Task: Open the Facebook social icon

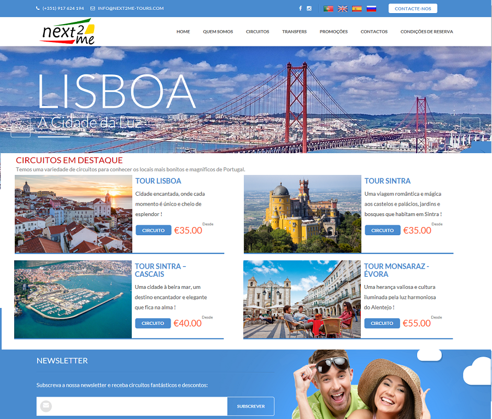Action: pyautogui.click(x=300, y=8)
